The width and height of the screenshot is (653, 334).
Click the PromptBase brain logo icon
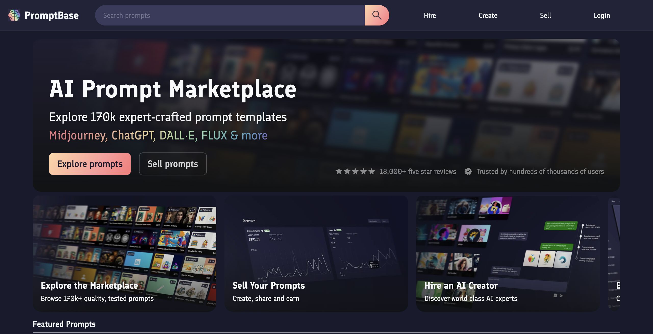14,15
